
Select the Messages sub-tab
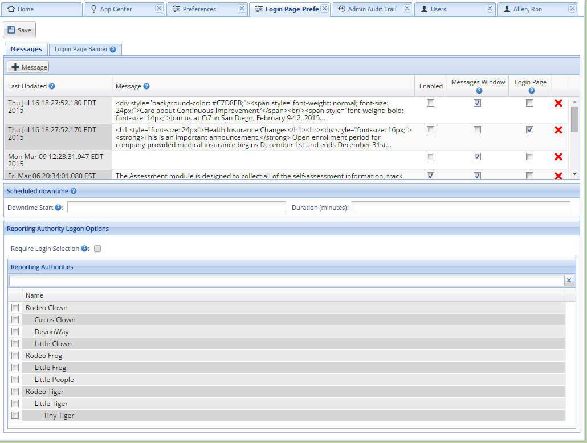[x=26, y=49]
